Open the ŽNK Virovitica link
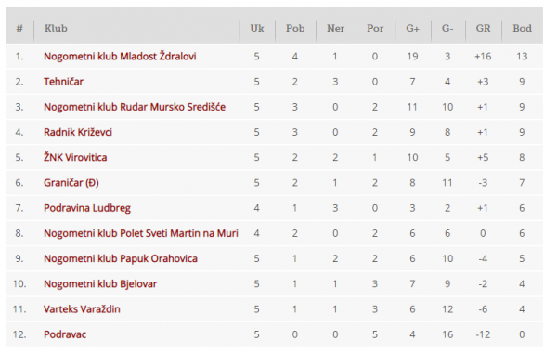557x354 pixels. [x=75, y=157]
